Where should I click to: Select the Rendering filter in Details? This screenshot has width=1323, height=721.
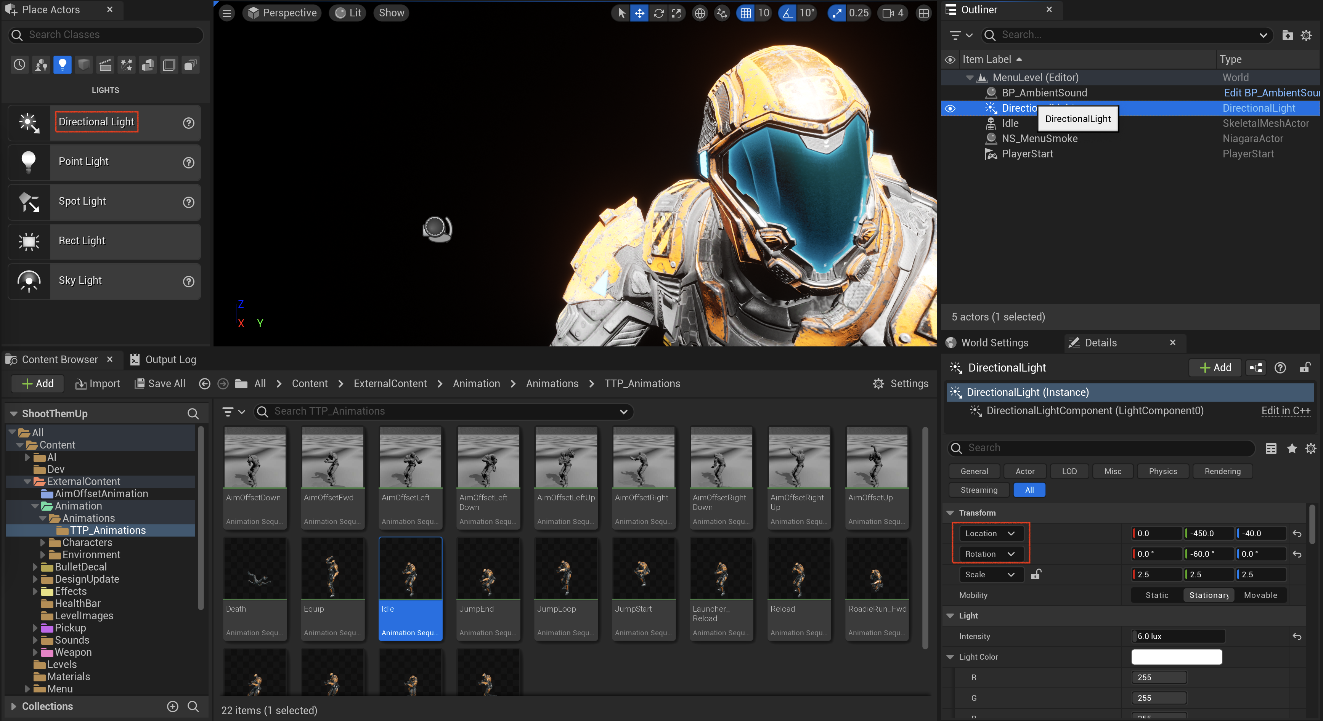click(1222, 471)
